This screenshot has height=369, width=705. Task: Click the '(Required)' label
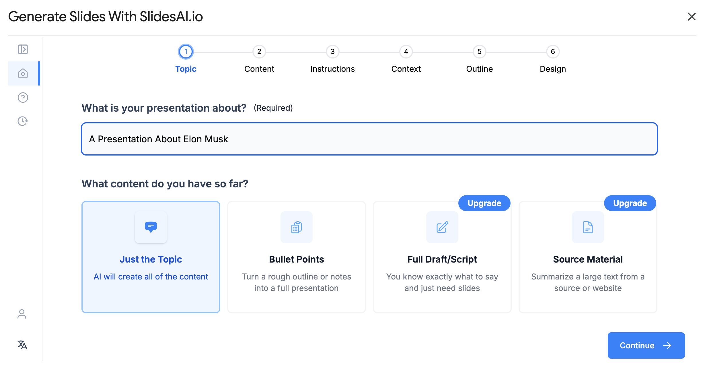point(273,108)
